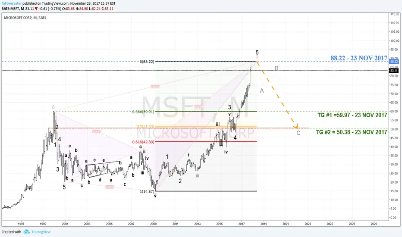Click 100.00 on the price axis
The image size is (402, 237).
395,41
